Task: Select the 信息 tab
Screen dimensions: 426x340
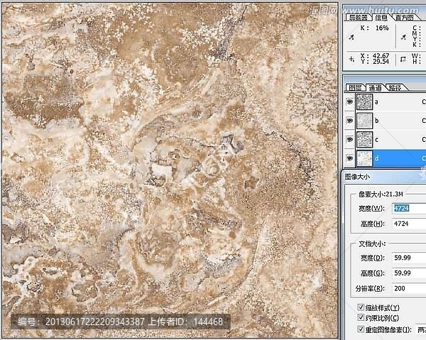Action: (x=381, y=18)
